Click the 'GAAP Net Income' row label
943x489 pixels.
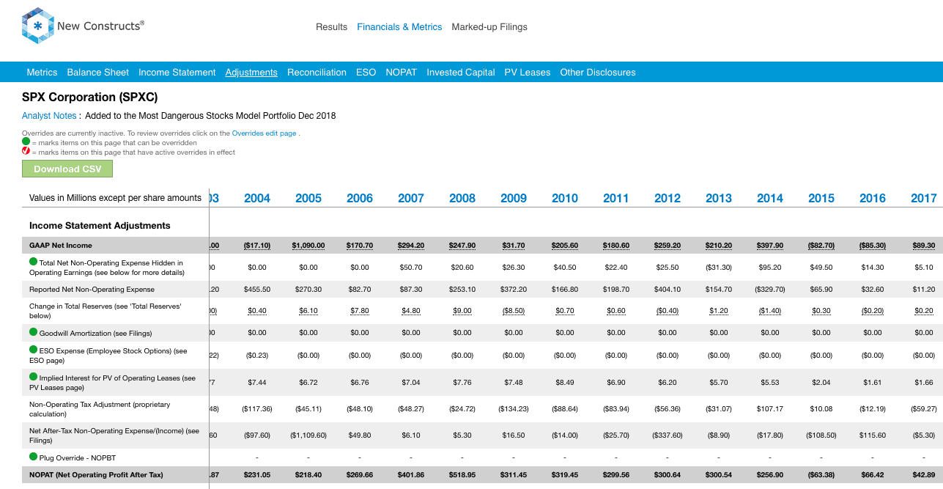(61, 246)
